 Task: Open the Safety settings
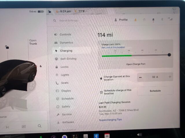pos(66,107)
